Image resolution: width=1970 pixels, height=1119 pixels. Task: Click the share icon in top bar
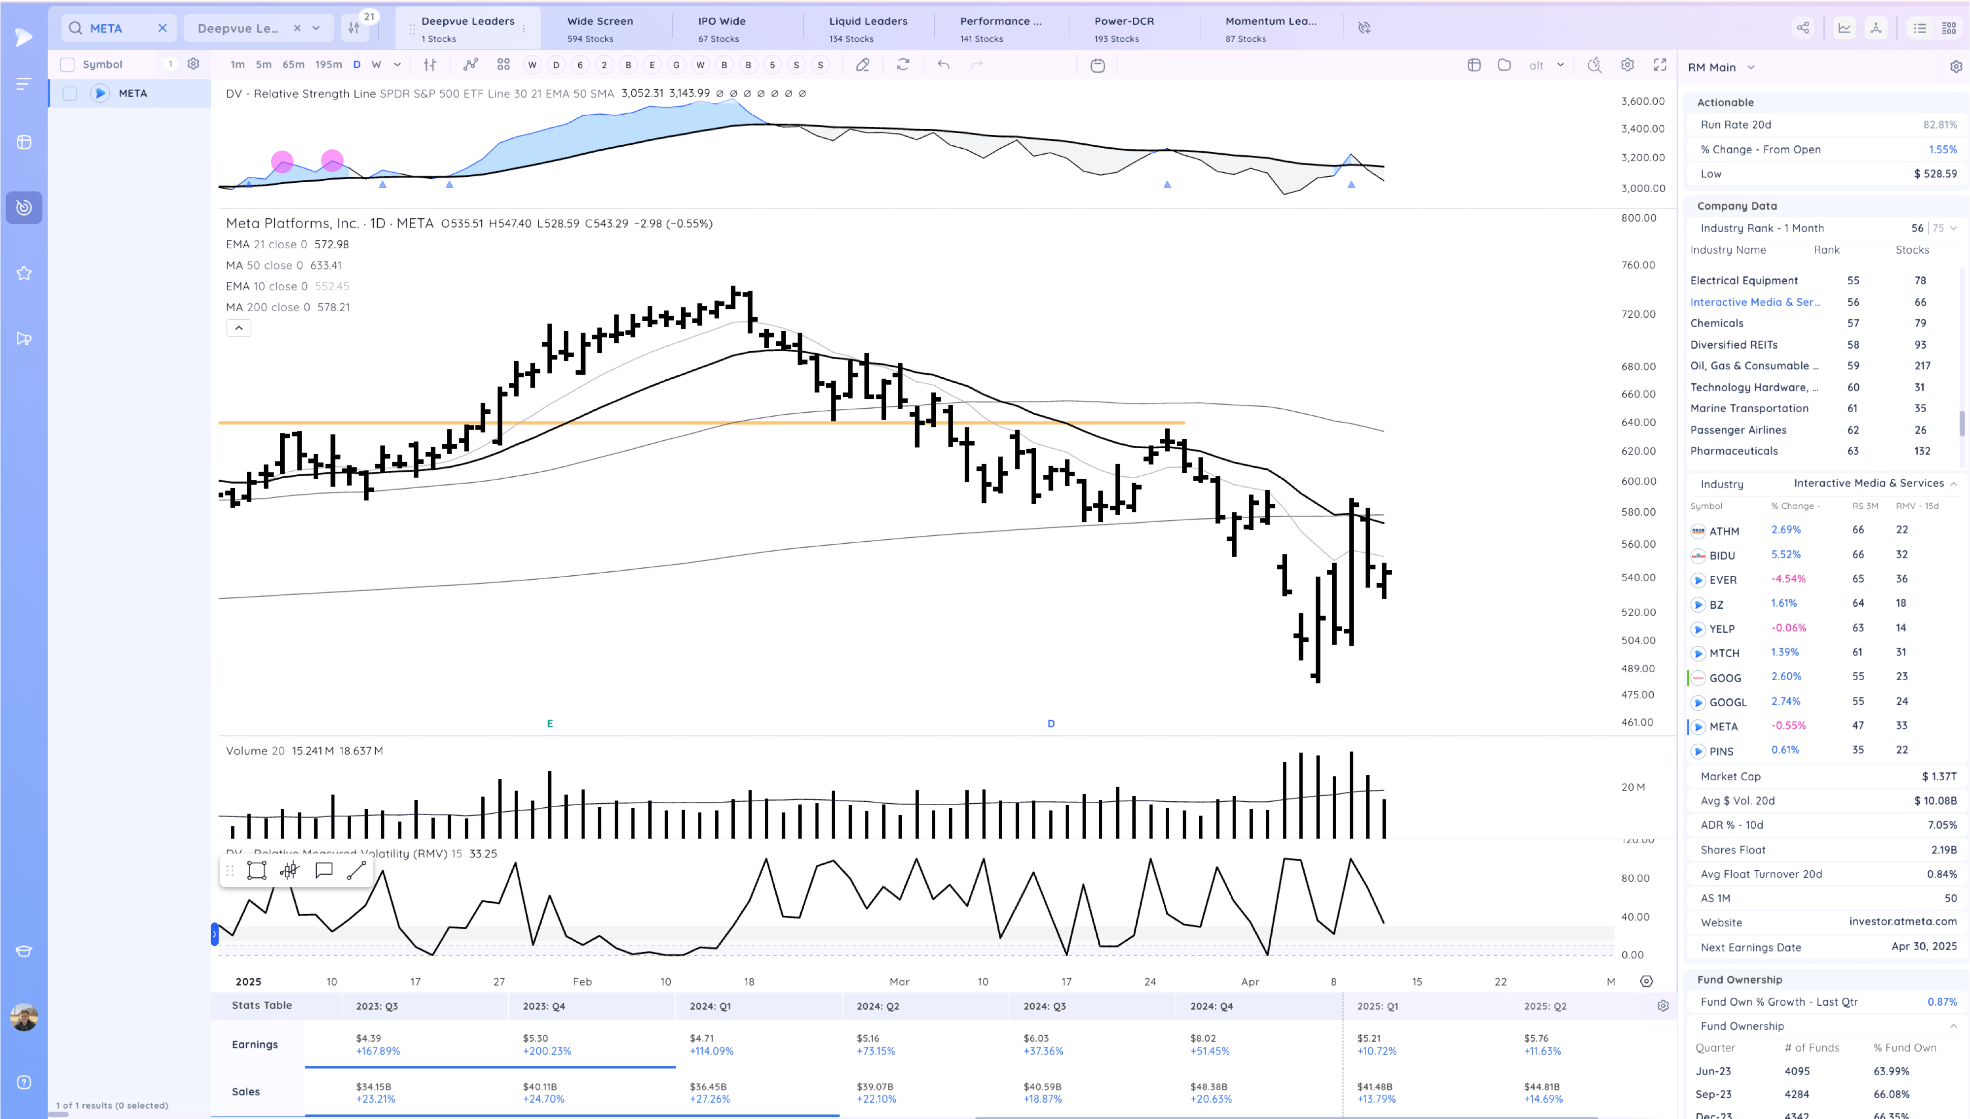coord(1803,28)
